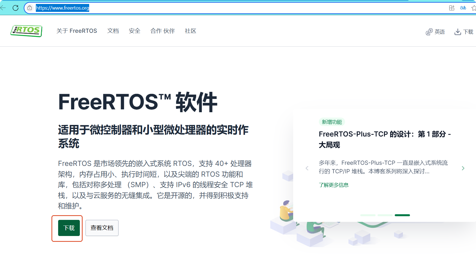Open FreeRTOS-Plus-TCP 的设计 article title
This screenshot has height=262, width=476.
[385, 139]
